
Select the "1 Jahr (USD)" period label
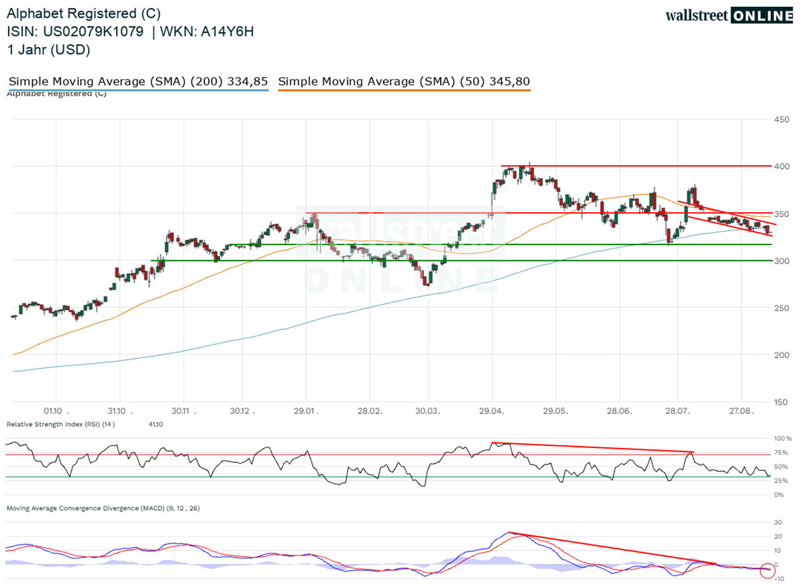pos(49,50)
